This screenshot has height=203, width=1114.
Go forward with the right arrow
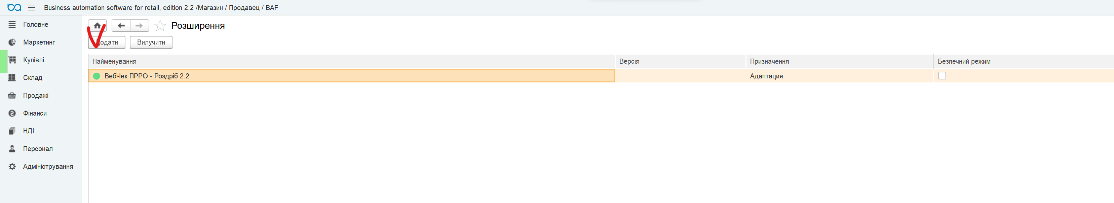pyautogui.click(x=139, y=26)
